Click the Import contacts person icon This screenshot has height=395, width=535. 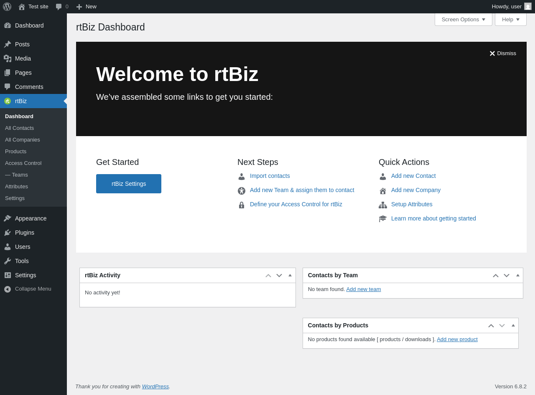pyautogui.click(x=242, y=177)
